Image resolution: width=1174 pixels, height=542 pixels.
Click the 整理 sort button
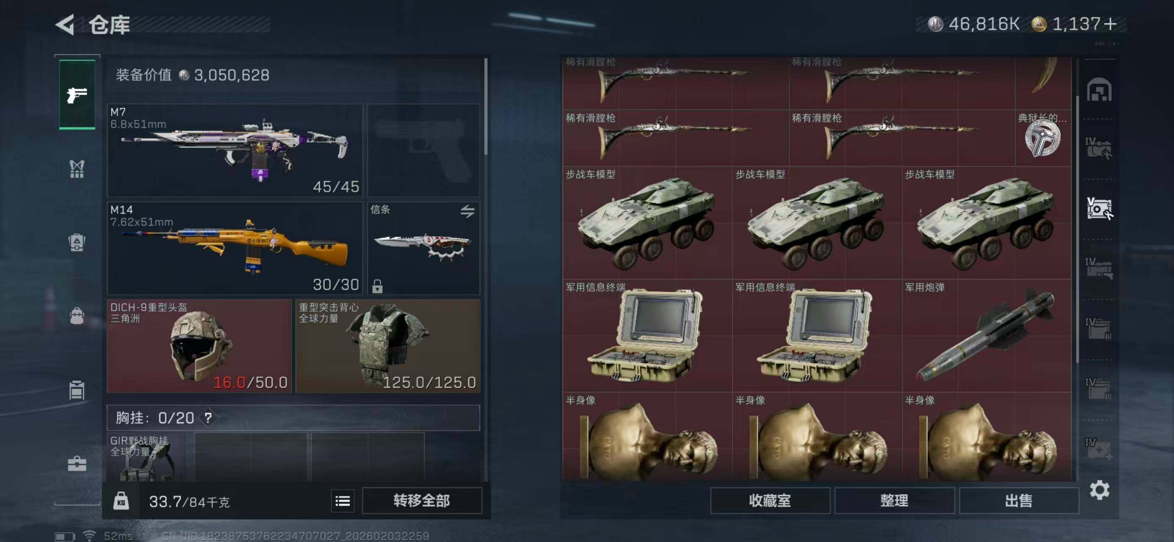pos(894,501)
